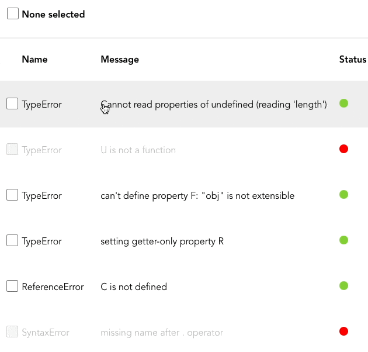This screenshot has width=368, height=352.
Task: Click disabled checkbox of SyntaxError row
Action: pyautogui.click(x=12, y=332)
